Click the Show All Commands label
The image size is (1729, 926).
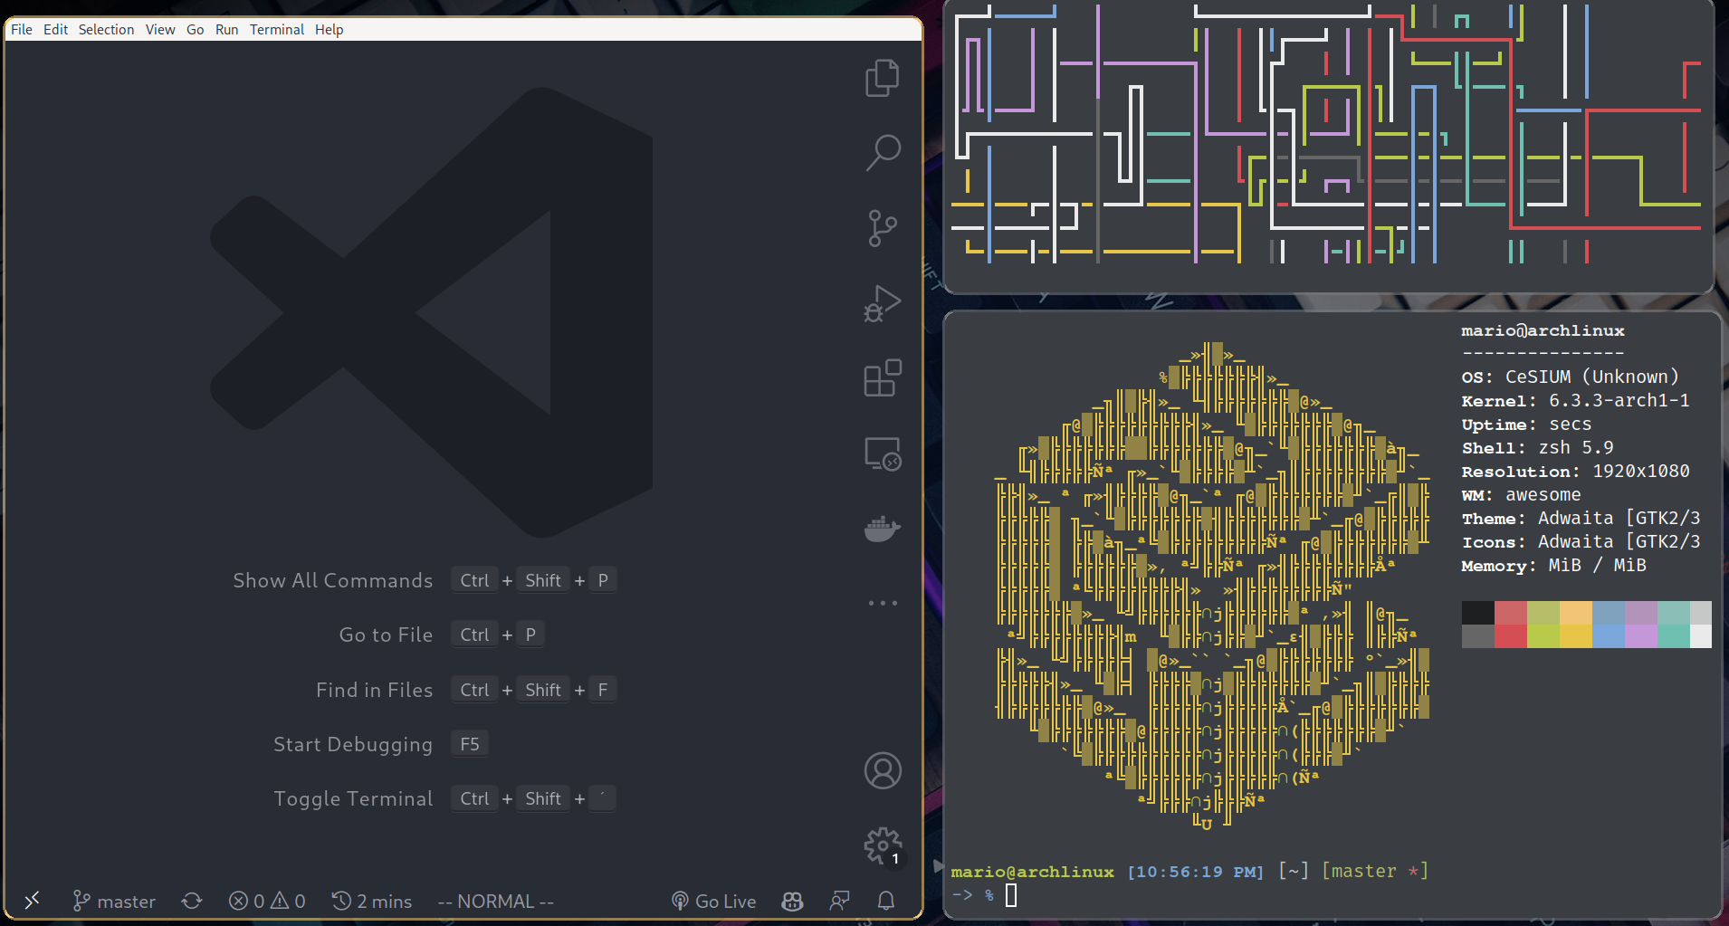(x=332, y=580)
